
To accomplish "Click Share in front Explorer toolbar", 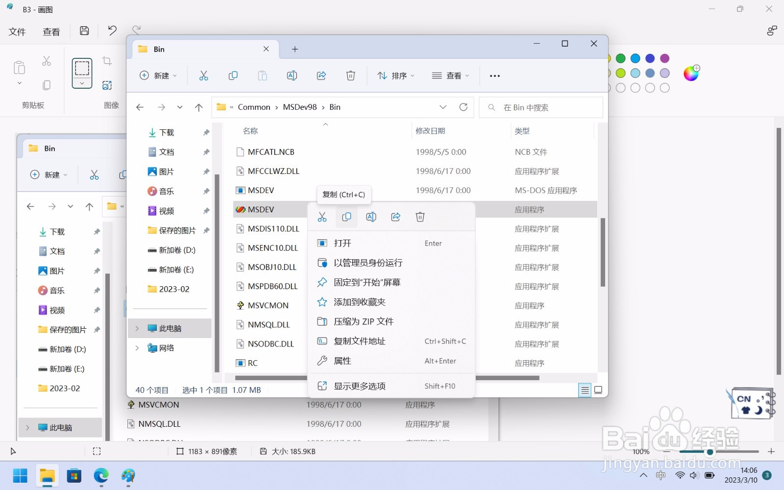I will (321, 75).
